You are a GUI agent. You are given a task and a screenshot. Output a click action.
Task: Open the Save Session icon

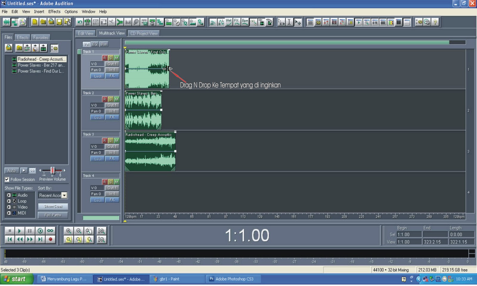pyautogui.click(x=59, y=22)
